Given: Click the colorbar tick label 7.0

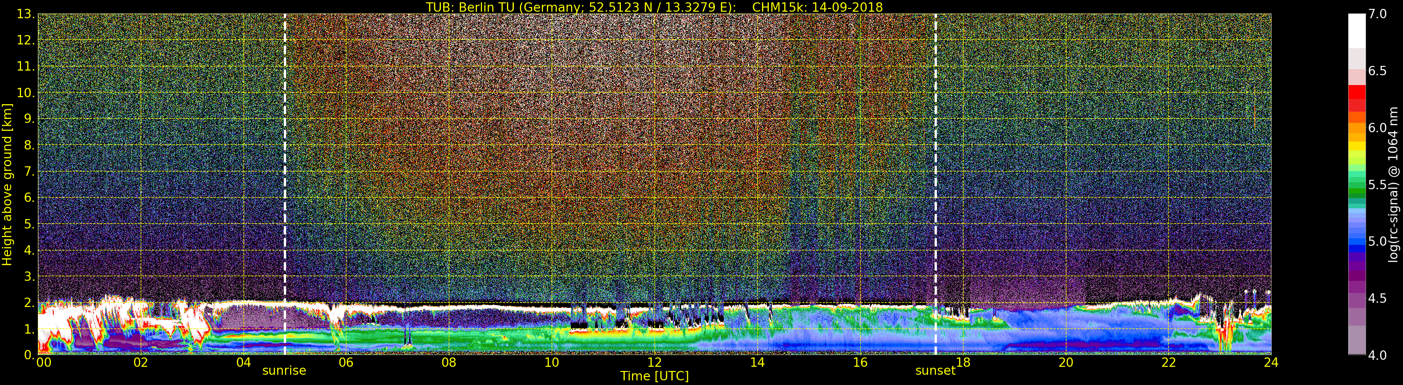Looking at the screenshot, I should [x=1377, y=14].
